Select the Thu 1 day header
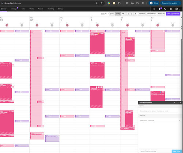183x153 pixels. (x=61, y=19)
